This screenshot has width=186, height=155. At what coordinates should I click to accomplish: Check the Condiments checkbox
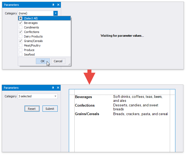click(20, 27)
